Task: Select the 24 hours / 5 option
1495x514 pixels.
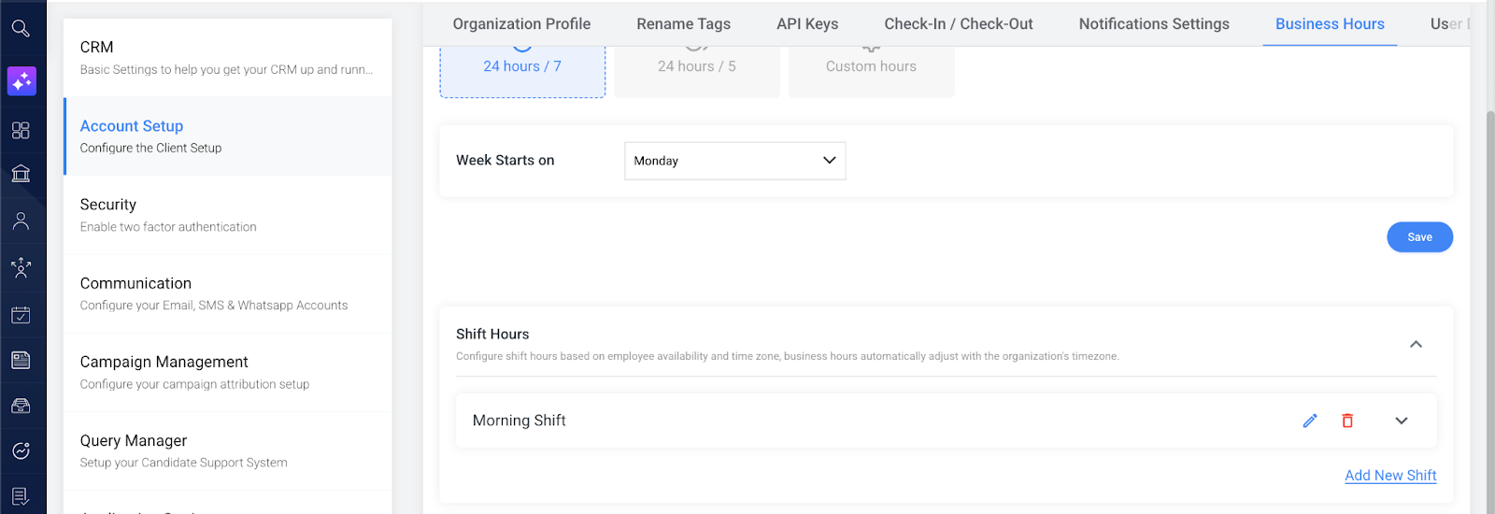Action: (696, 66)
